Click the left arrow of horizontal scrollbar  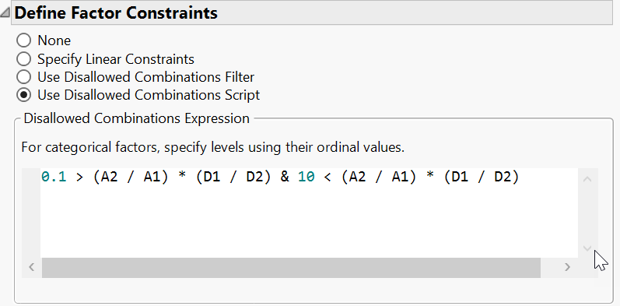click(x=32, y=267)
